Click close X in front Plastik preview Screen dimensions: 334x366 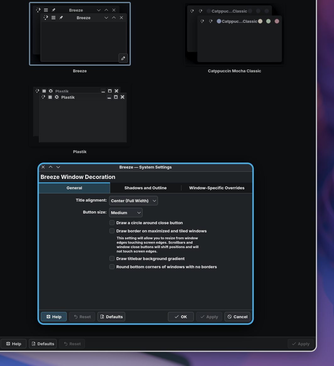[122, 97]
